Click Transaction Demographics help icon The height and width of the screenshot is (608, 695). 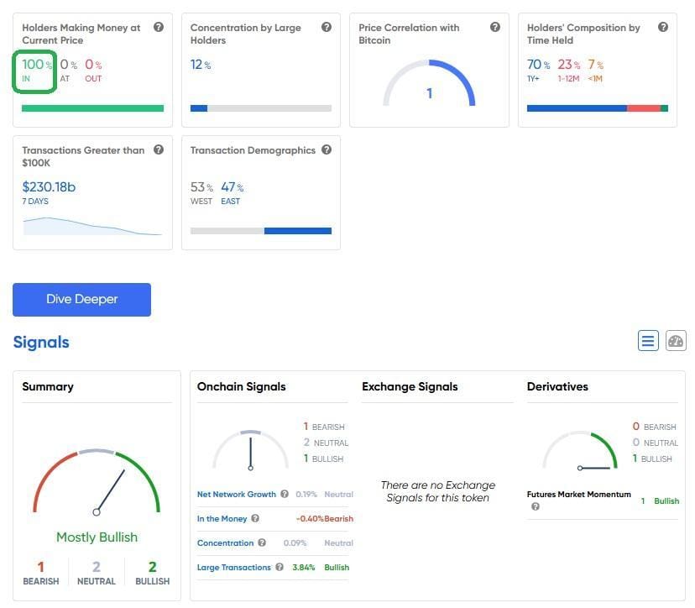pyautogui.click(x=327, y=150)
